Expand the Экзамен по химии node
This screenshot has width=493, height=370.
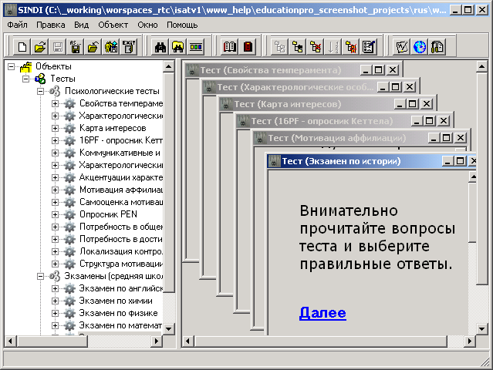[56, 301]
